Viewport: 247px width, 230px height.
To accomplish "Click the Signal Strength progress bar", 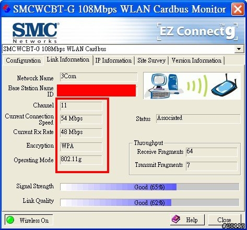I will tap(149, 187).
